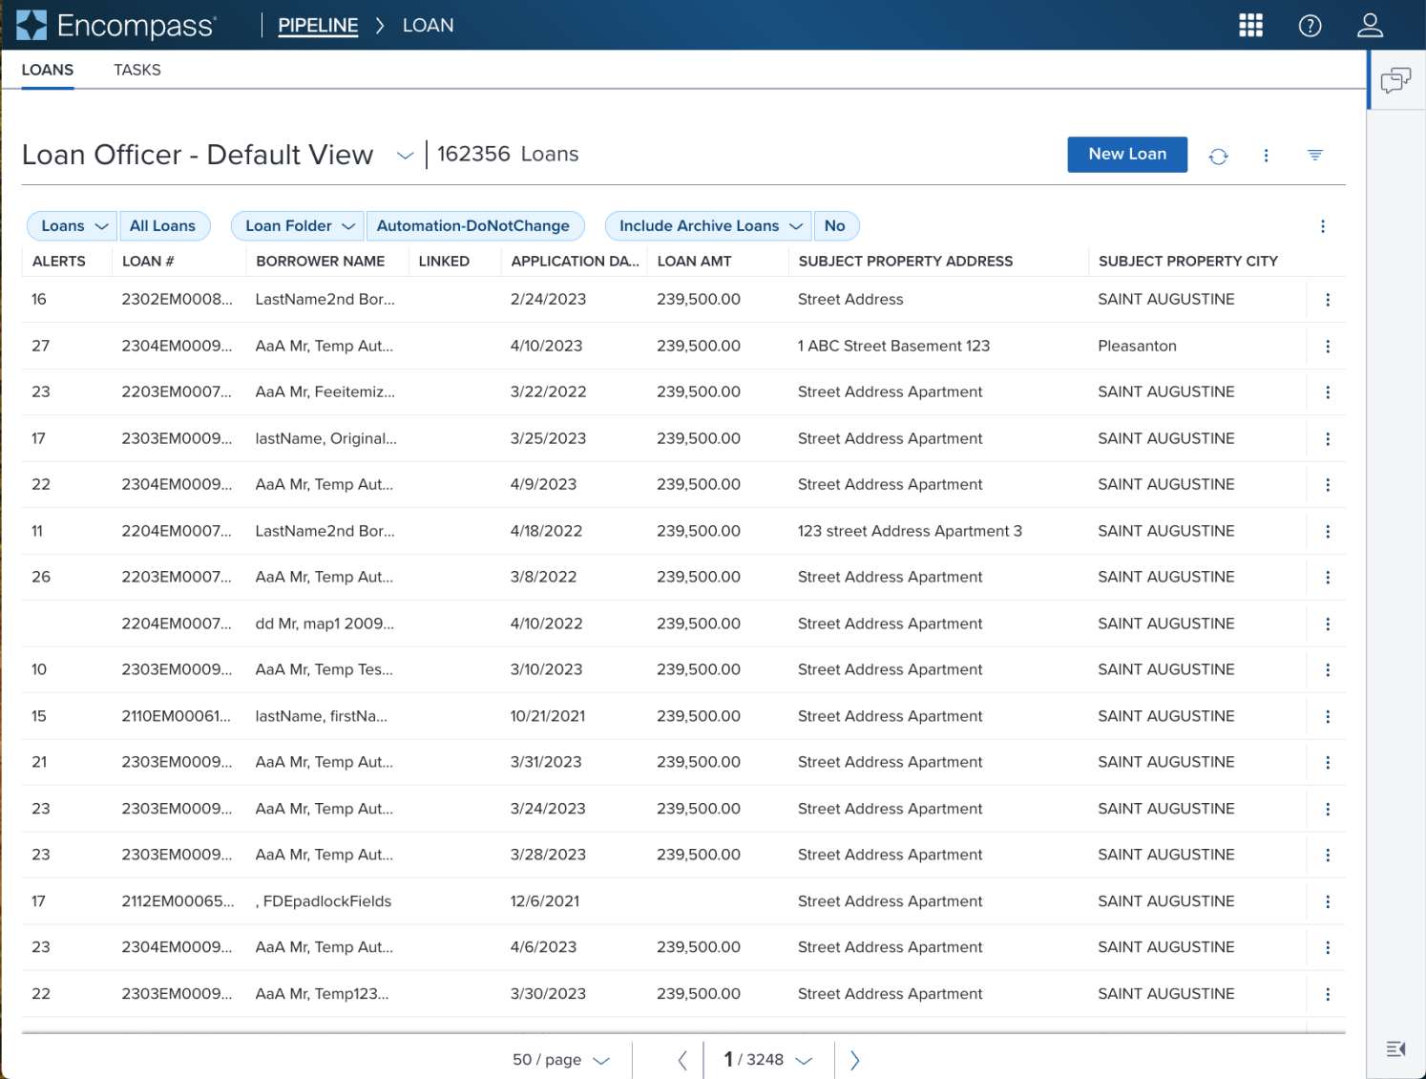Navigate to PIPELINE breadcrumb link
The height and width of the screenshot is (1079, 1426).
tap(318, 26)
